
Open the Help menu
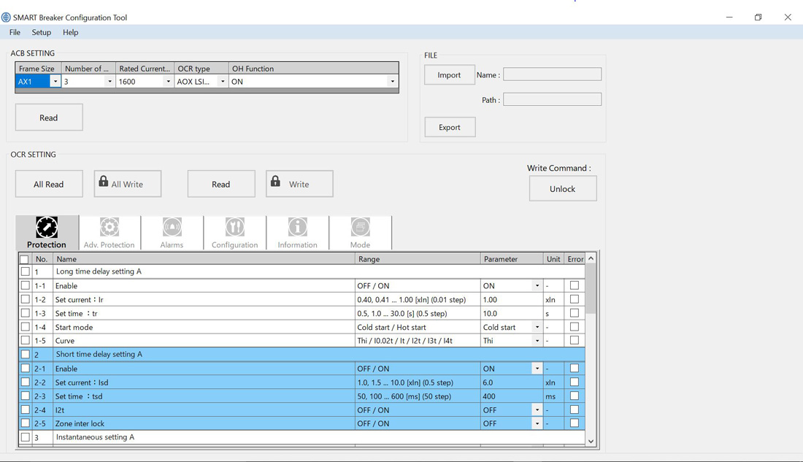coord(71,32)
